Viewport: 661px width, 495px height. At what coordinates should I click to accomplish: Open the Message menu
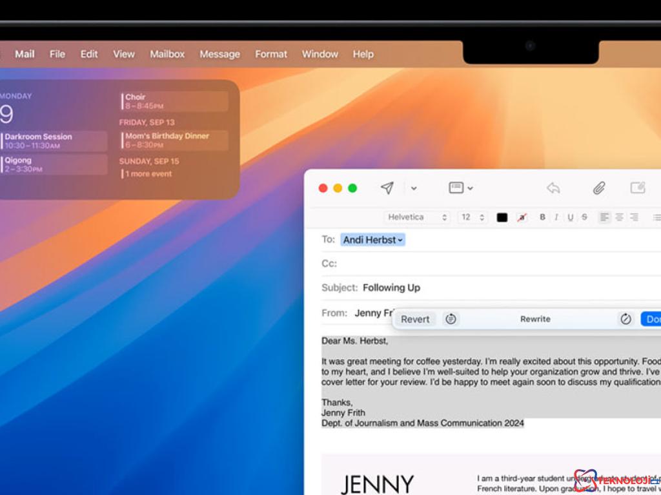point(219,54)
